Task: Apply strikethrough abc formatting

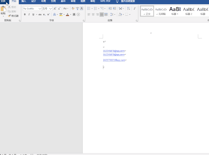Action: point(40,14)
